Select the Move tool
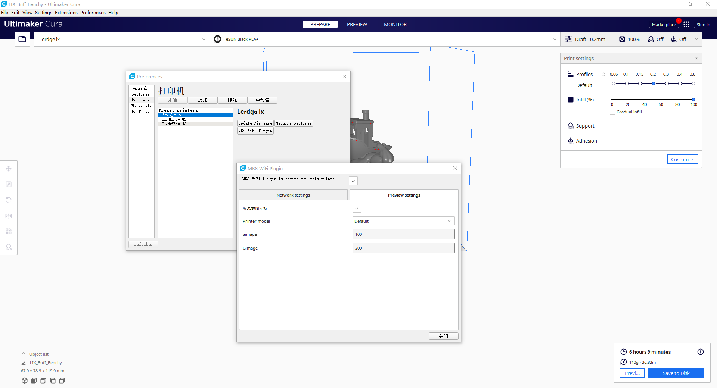 point(8,169)
